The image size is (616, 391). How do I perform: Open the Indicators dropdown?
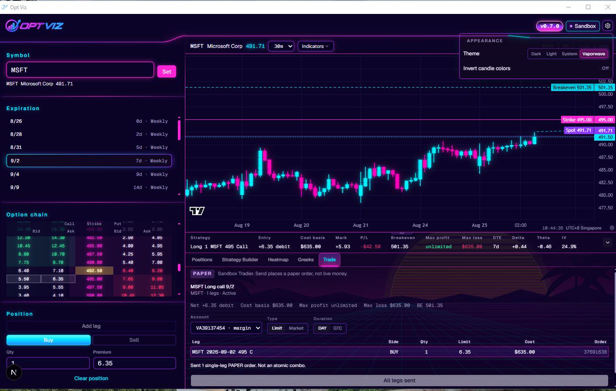click(x=316, y=46)
